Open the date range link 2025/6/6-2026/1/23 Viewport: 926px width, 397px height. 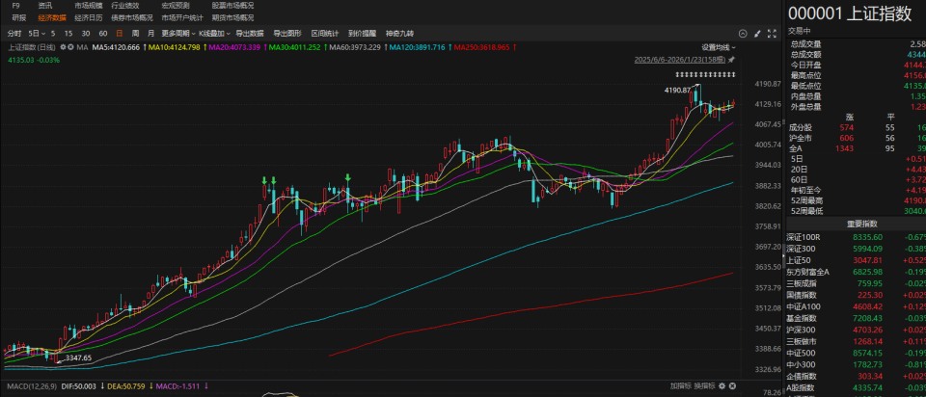click(680, 60)
